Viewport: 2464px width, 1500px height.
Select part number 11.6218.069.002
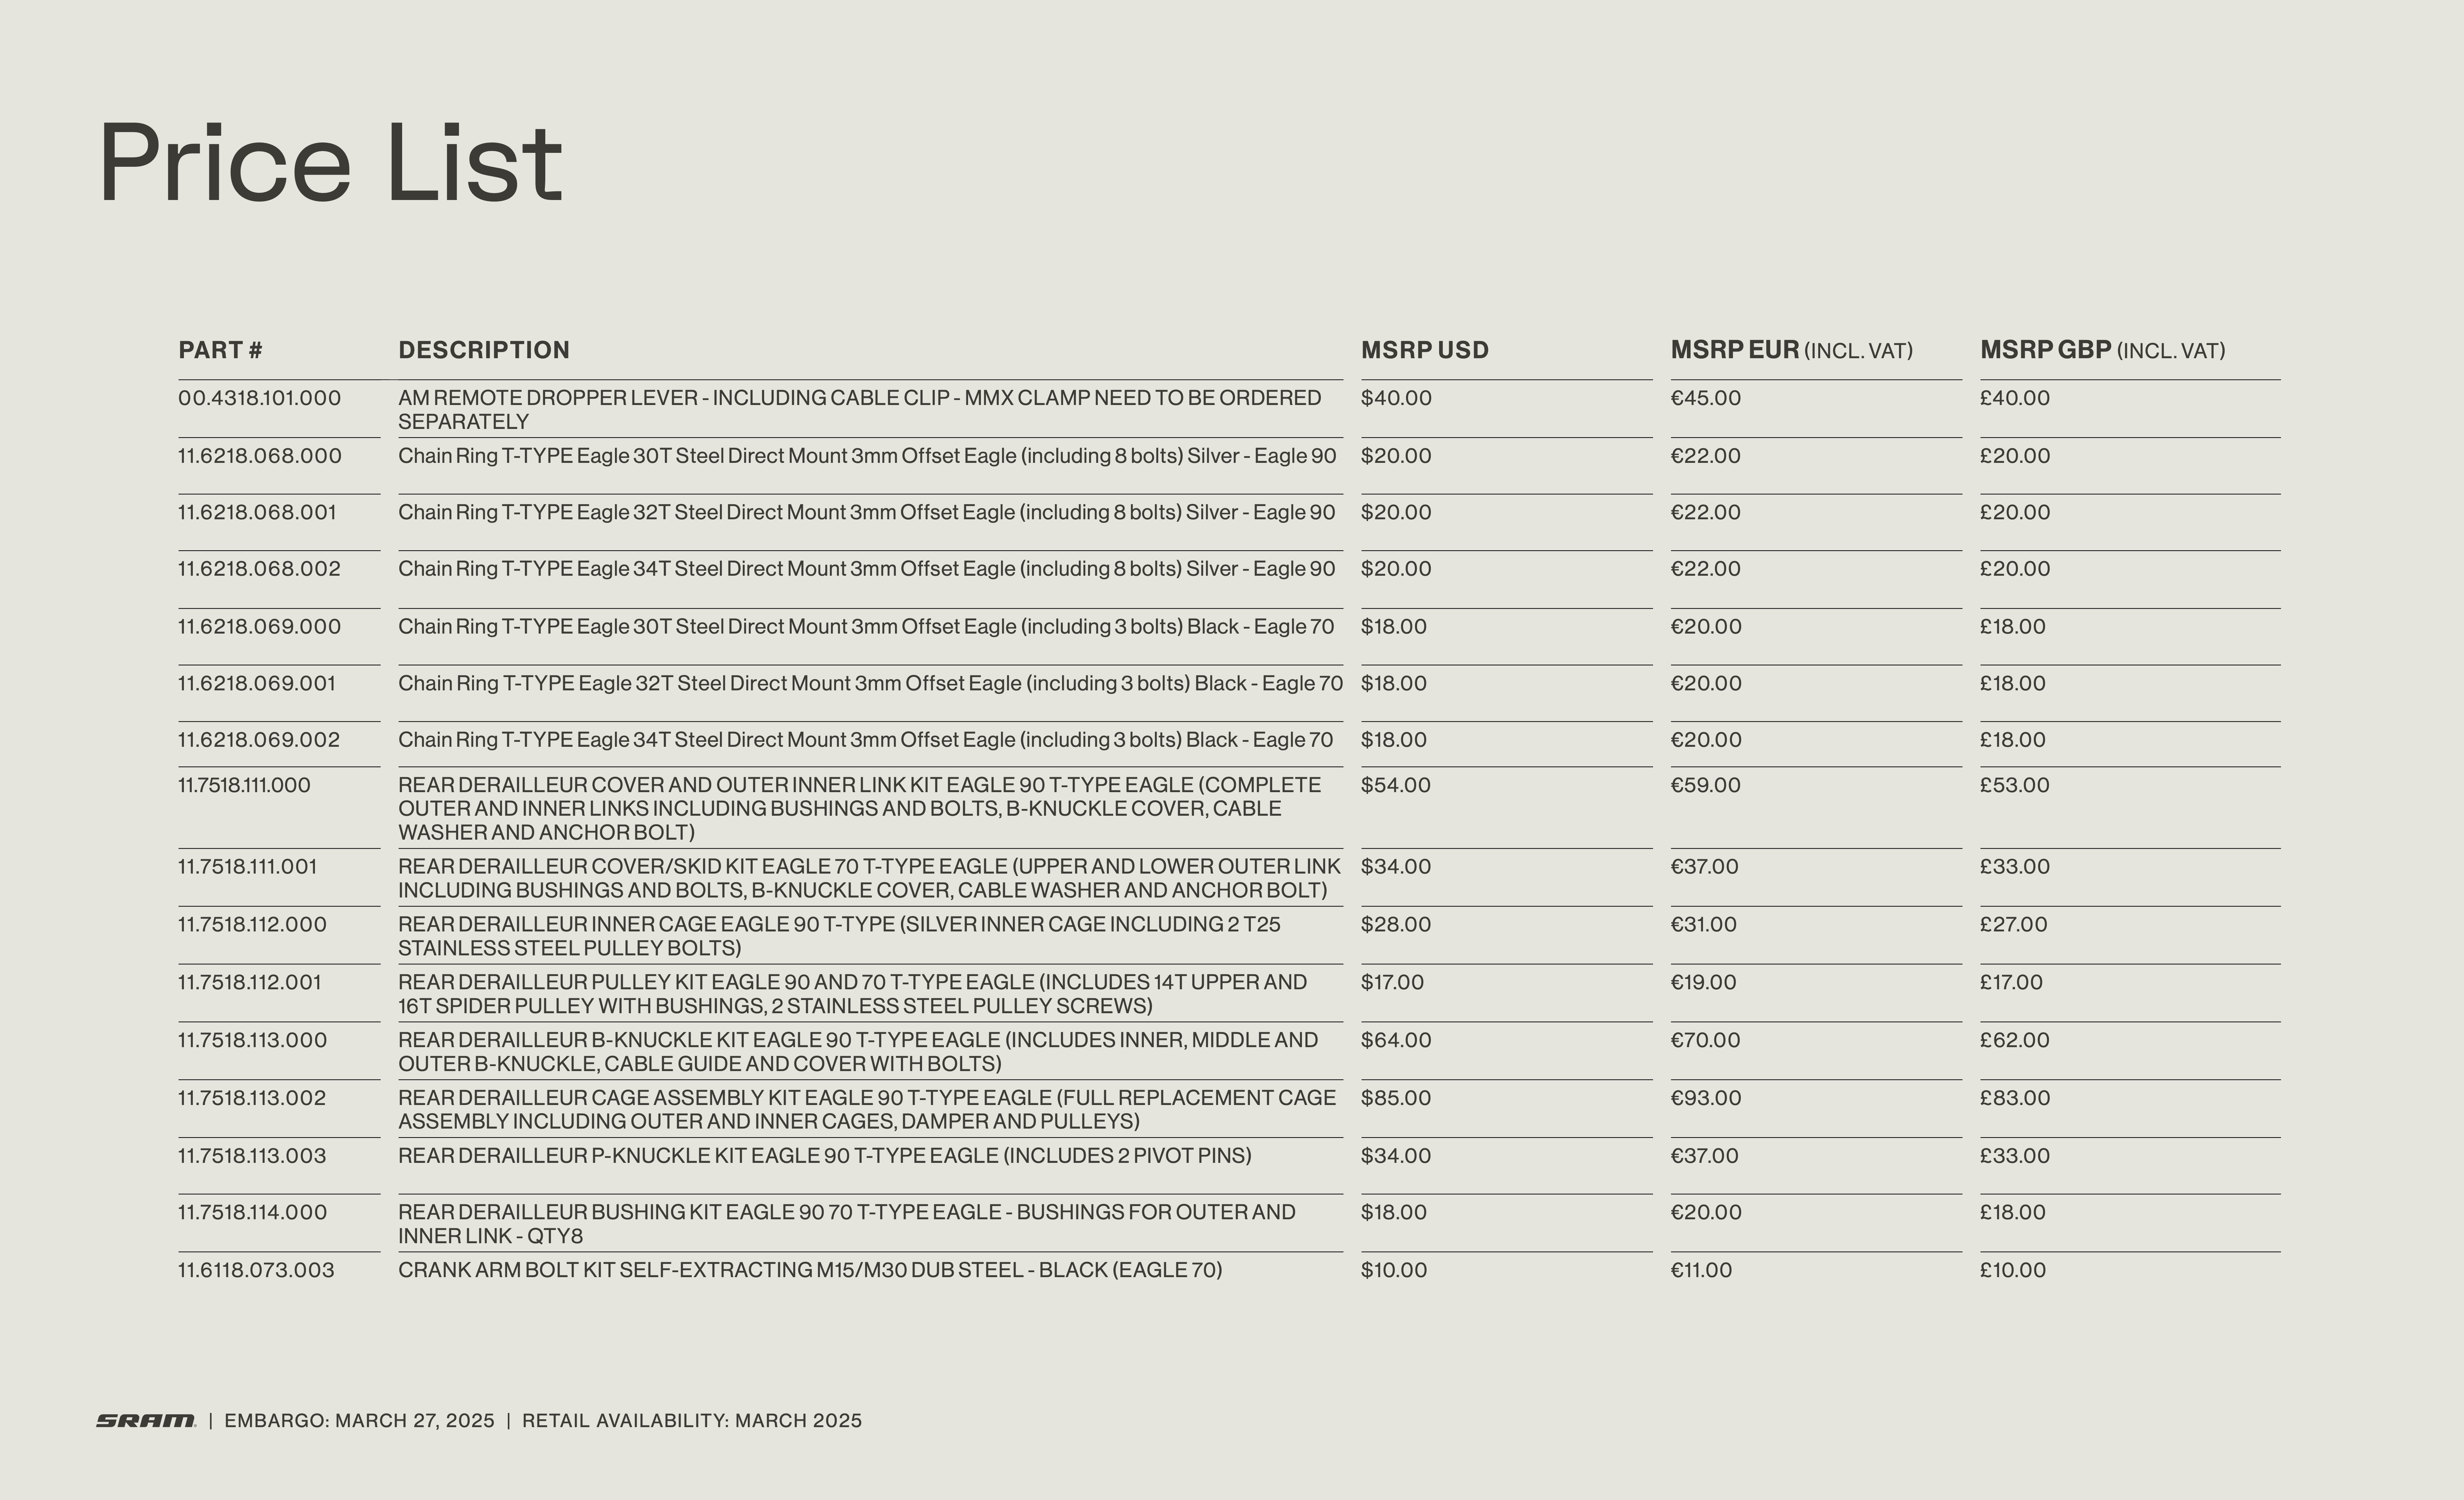(x=259, y=740)
